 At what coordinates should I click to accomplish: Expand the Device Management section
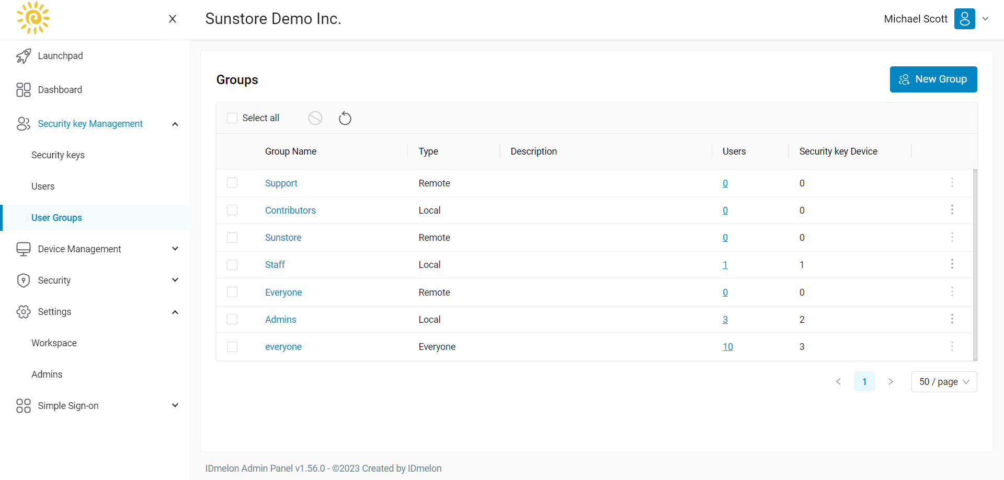(175, 249)
